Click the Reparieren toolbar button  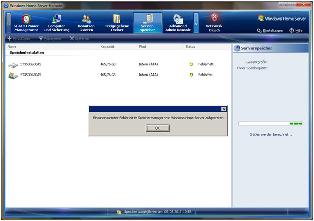(50, 39)
